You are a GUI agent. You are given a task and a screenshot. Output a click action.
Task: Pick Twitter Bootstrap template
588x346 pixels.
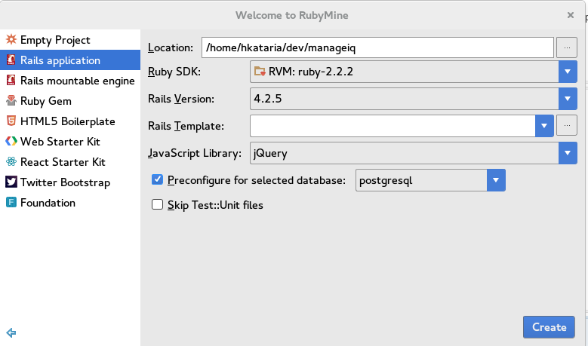coord(70,182)
